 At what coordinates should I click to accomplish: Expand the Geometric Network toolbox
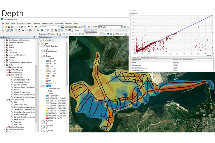coord(4,42)
